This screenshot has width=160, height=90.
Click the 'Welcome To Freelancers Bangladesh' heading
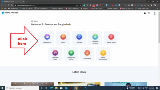click(x=51, y=24)
